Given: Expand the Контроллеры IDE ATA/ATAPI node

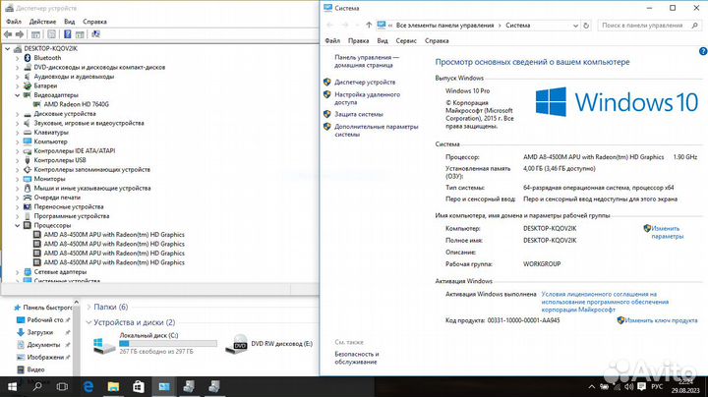Looking at the screenshot, I should (x=17, y=150).
